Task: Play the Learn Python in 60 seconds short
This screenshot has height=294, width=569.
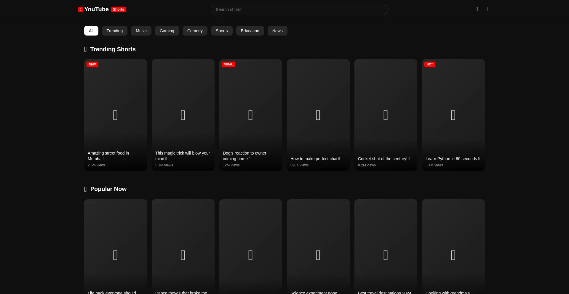Action: 453,115
